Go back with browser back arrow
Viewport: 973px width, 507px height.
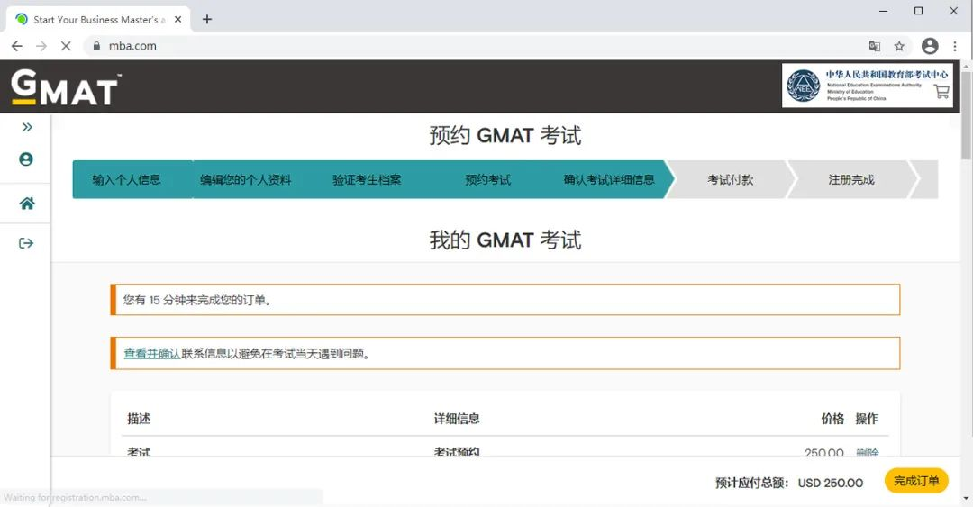[x=17, y=46]
